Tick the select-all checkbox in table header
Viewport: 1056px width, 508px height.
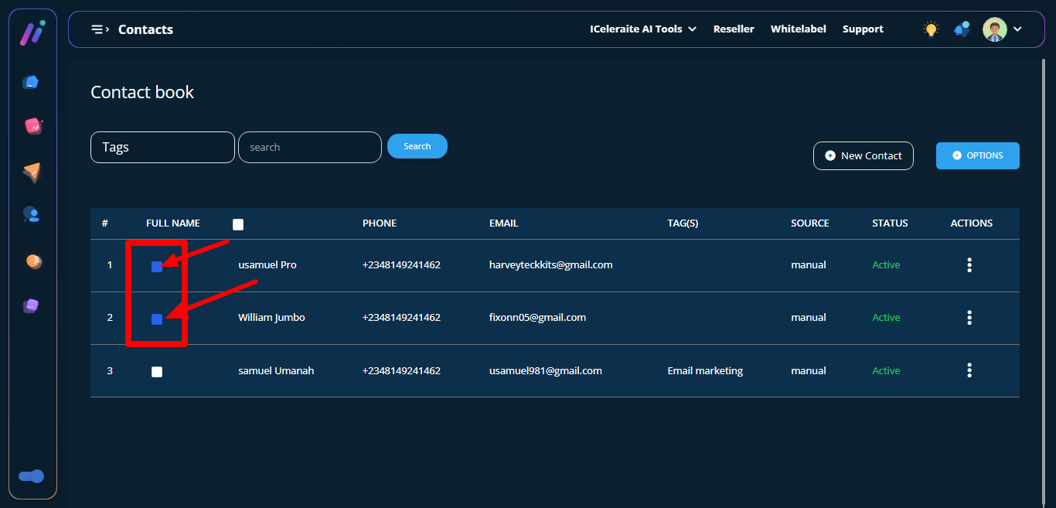[x=238, y=224]
